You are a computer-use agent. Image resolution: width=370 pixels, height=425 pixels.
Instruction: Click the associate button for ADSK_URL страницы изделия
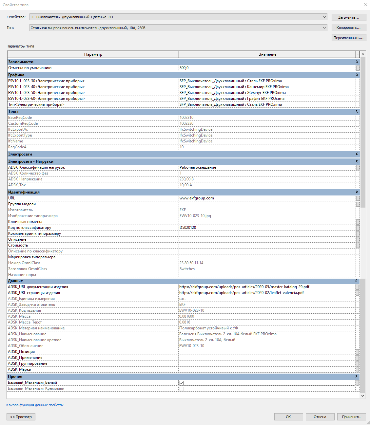358,293
